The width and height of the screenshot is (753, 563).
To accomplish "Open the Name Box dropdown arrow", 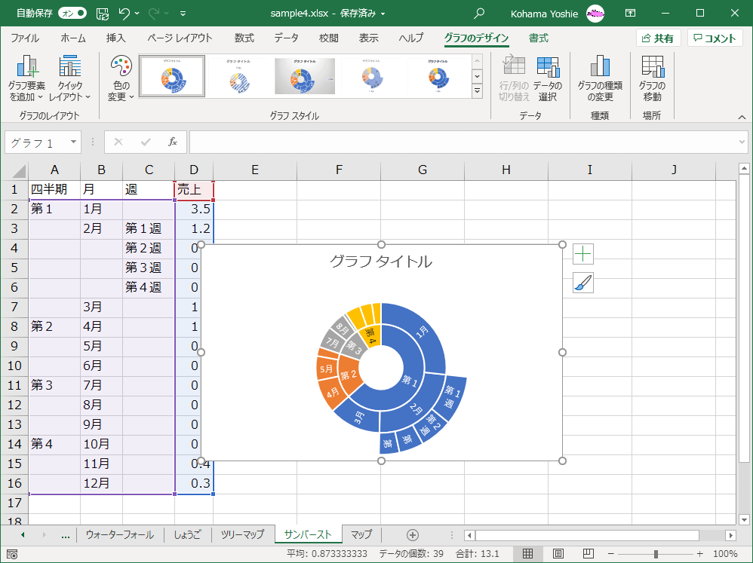I will click(73, 142).
